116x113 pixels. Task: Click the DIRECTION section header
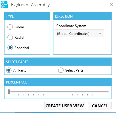(x=82, y=16)
